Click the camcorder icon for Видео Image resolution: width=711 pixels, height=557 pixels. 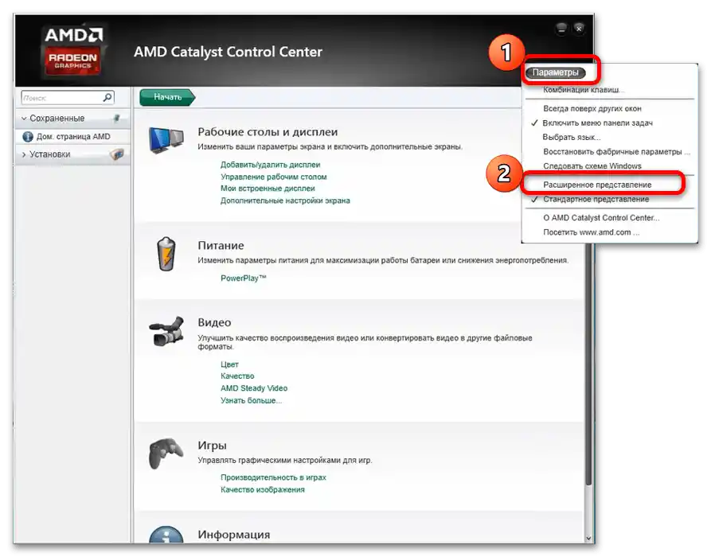click(x=166, y=331)
